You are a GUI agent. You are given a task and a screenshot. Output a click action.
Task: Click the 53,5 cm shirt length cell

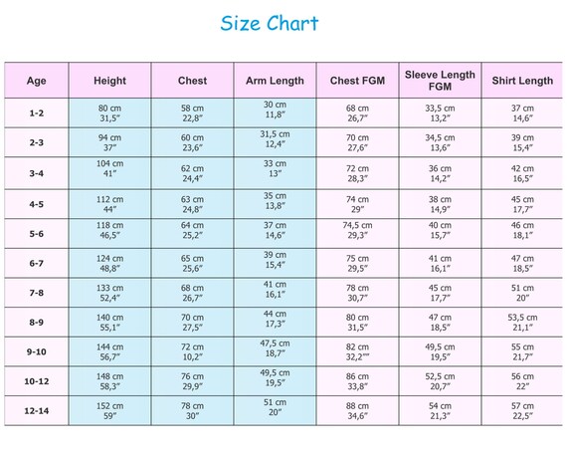[x=522, y=323]
